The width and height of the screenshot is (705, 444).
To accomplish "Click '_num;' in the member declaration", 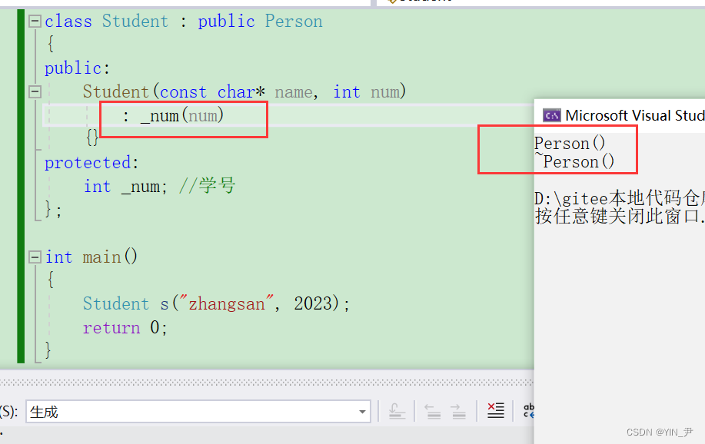I will (x=144, y=187).
